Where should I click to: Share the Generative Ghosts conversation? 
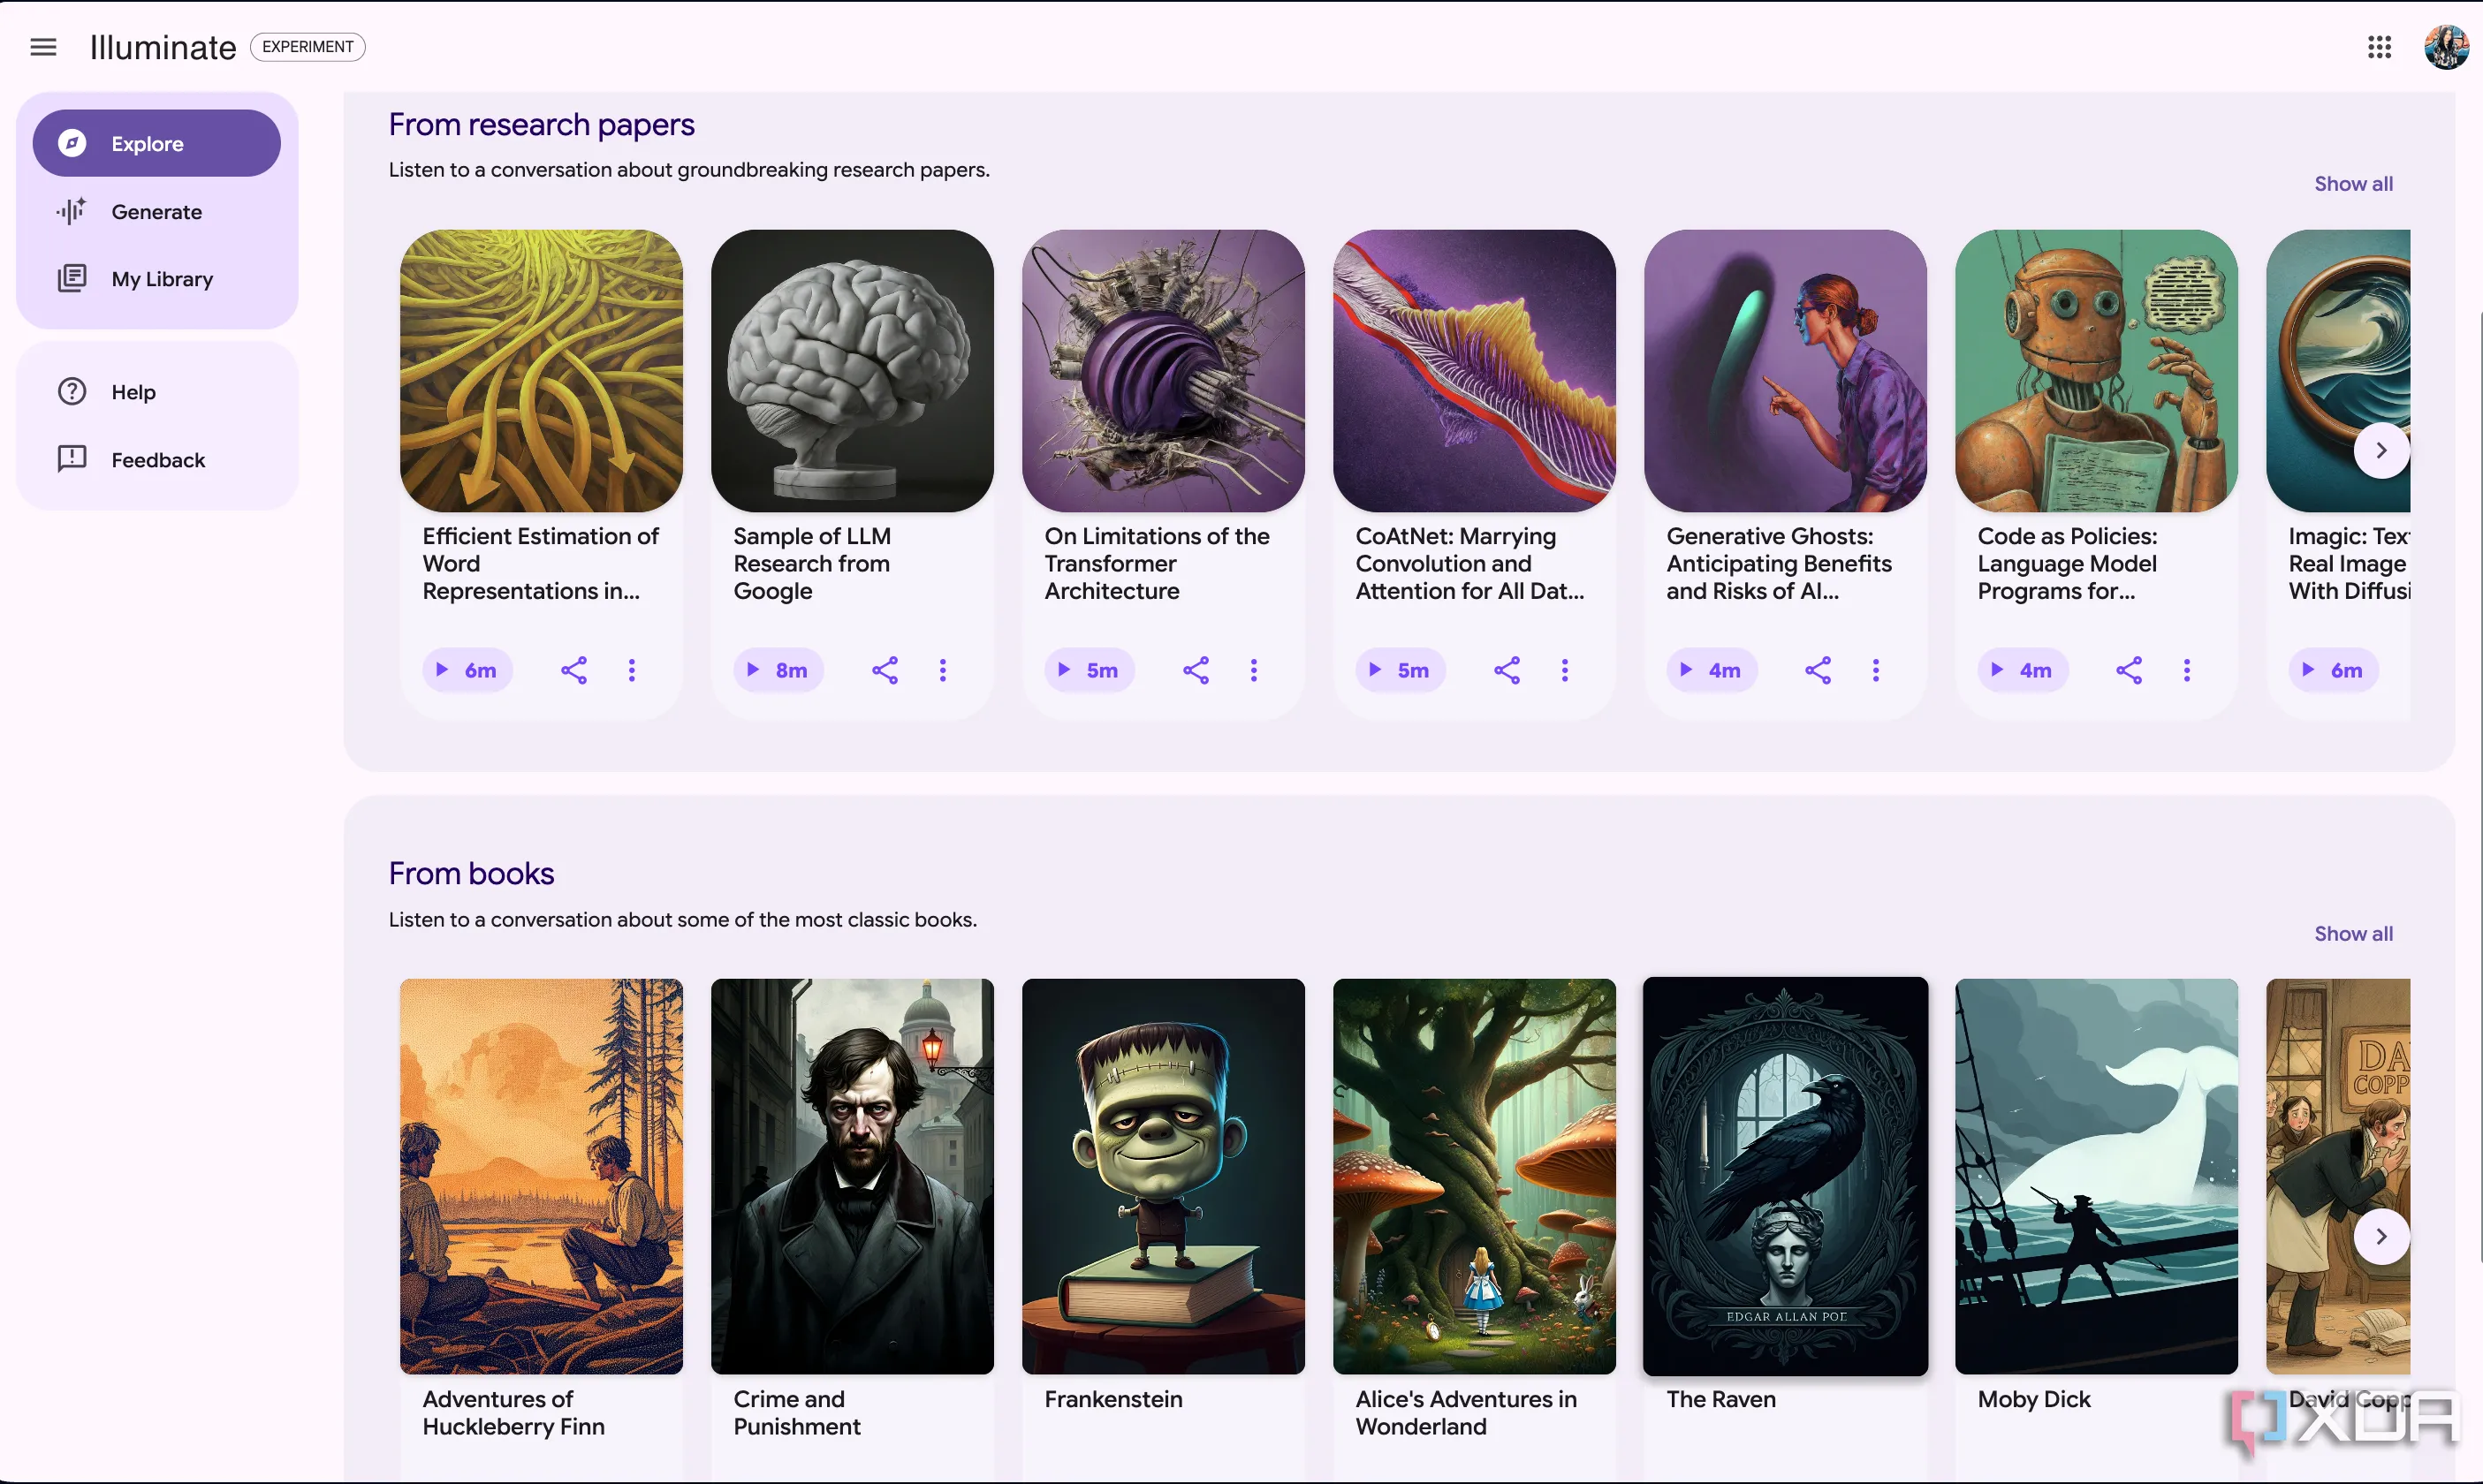pos(1818,670)
